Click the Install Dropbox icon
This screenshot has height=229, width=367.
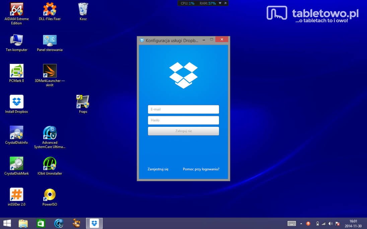click(16, 104)
